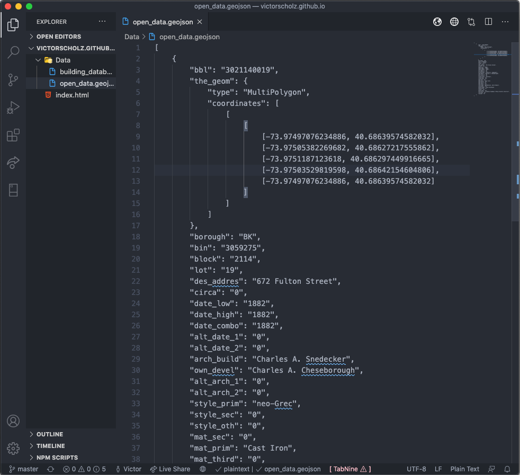The image size is (520, 475).
Task: Change the language mode from Plain Text
Action: (x=464, y=469)
